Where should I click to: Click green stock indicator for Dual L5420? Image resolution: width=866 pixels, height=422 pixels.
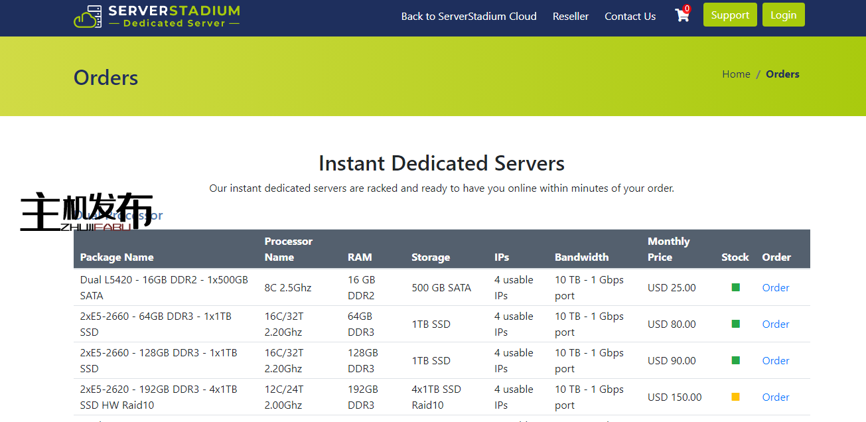(x=735, y=287)
